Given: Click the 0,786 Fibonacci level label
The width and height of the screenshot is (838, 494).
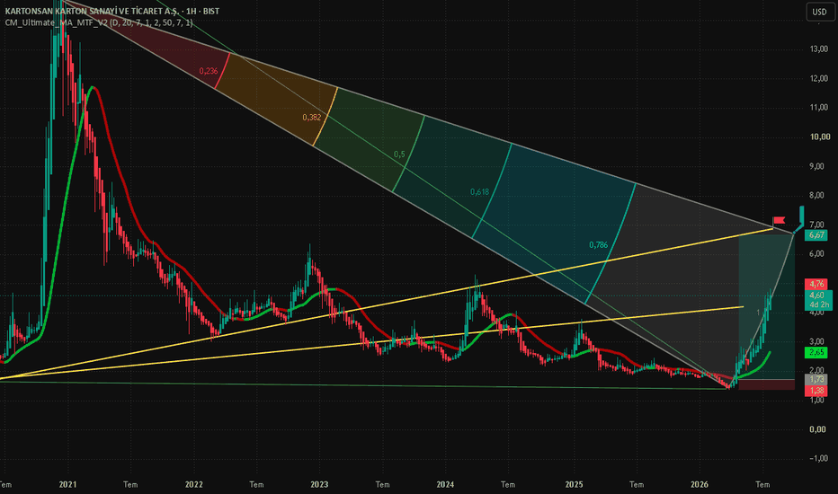Looking at the screenshot, I should click(599, 245).
